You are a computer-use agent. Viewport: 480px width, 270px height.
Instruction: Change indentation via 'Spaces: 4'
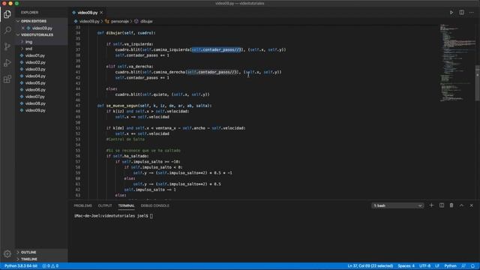coord(406,266)
